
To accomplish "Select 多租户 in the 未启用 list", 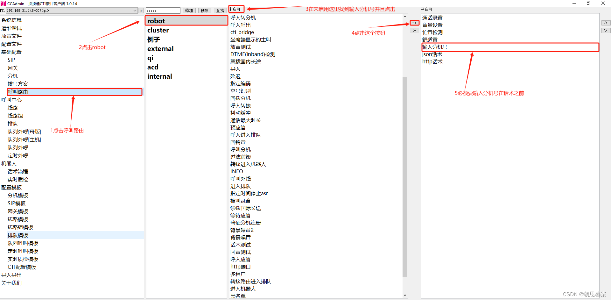I will [238, 274].
